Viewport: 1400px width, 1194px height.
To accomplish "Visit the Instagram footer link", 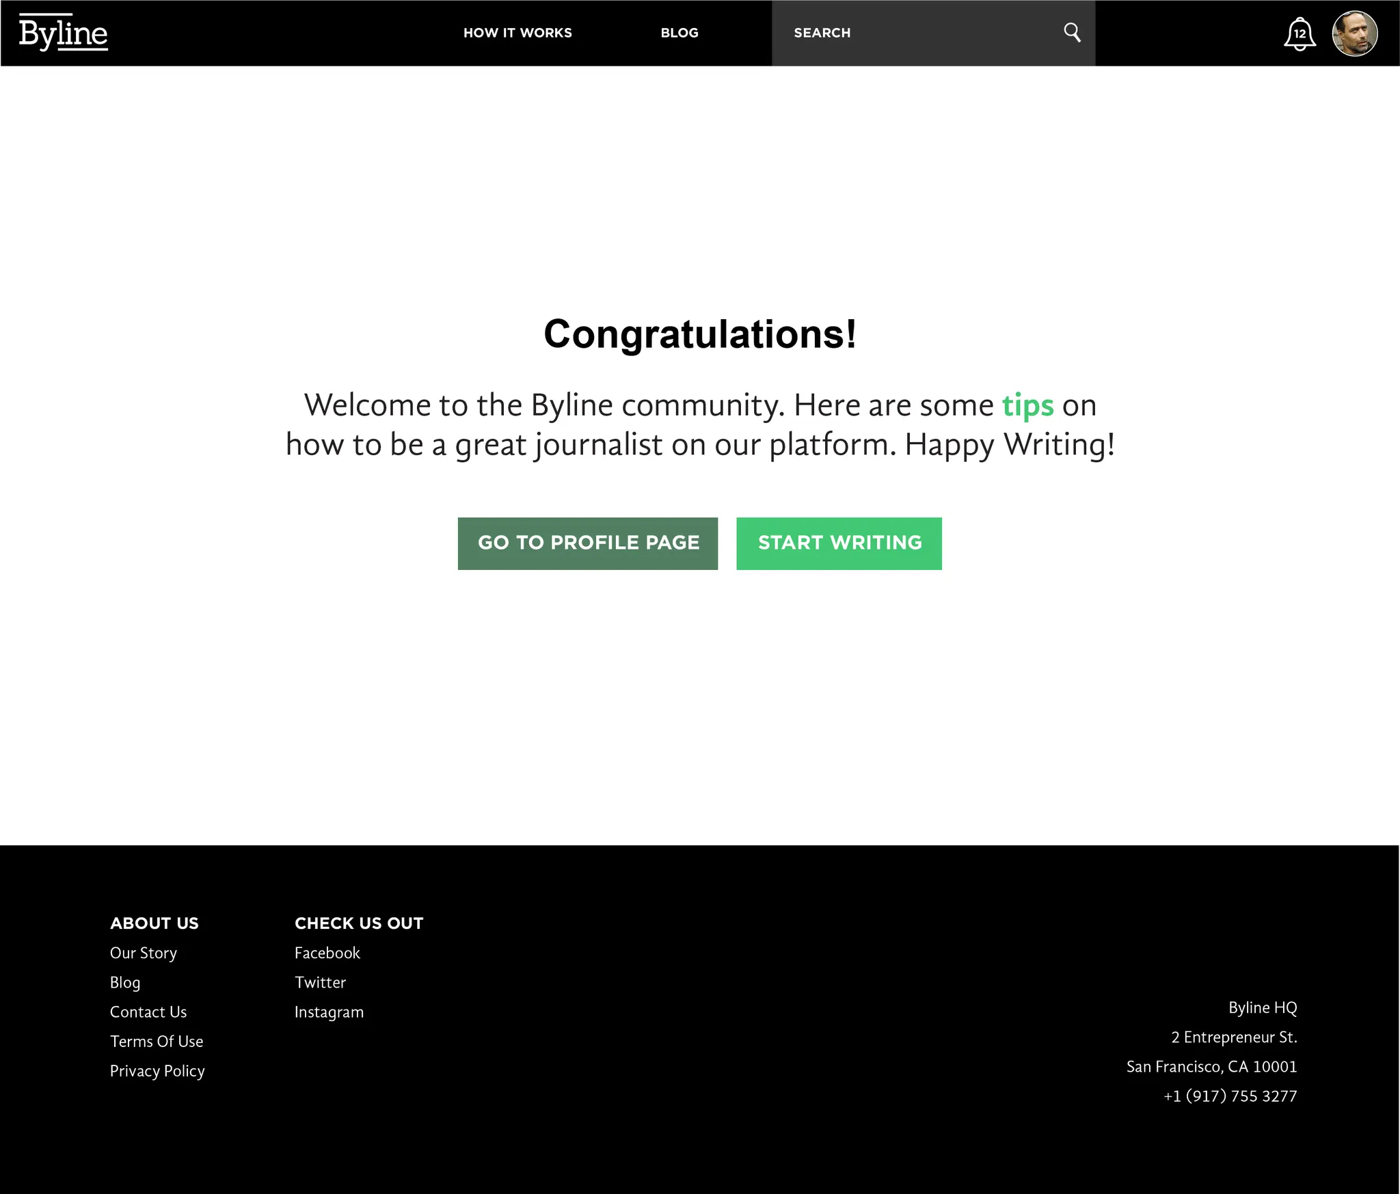I will click(329, 1012).
